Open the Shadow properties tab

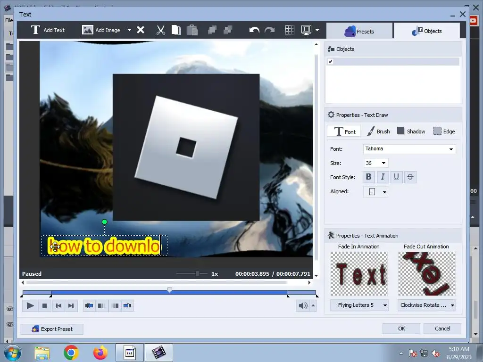[x=411, y=132]
